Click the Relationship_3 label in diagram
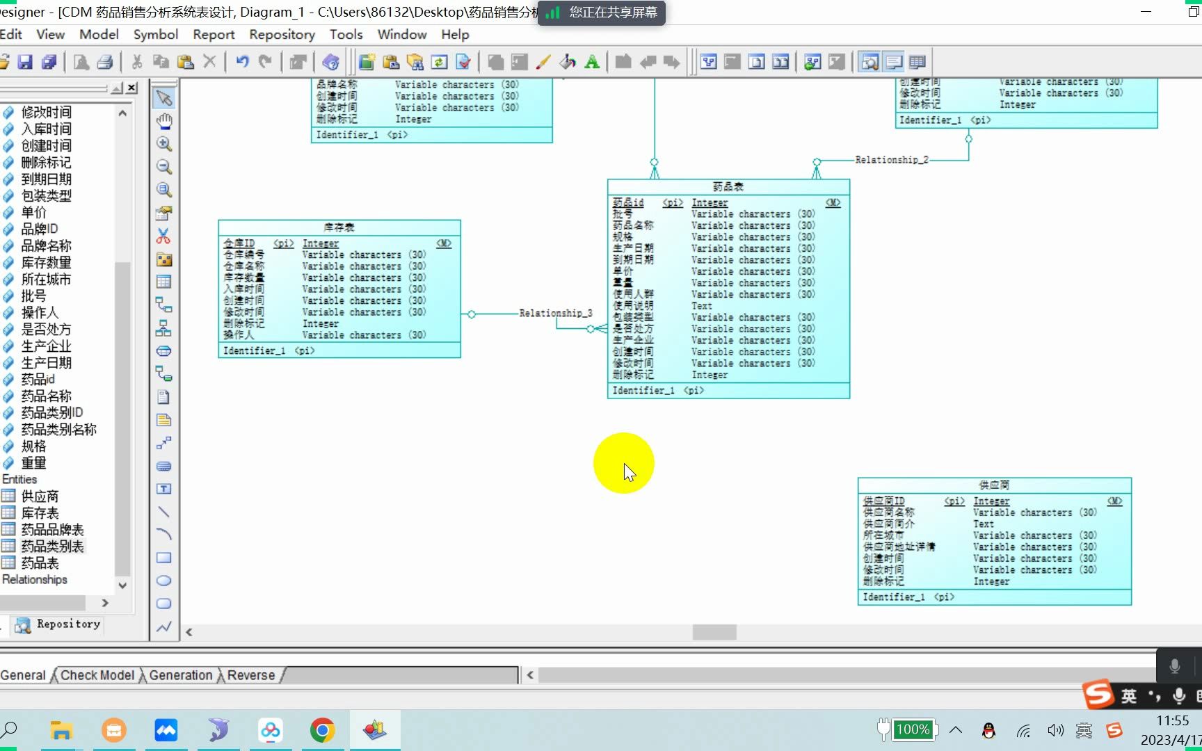 556,313
